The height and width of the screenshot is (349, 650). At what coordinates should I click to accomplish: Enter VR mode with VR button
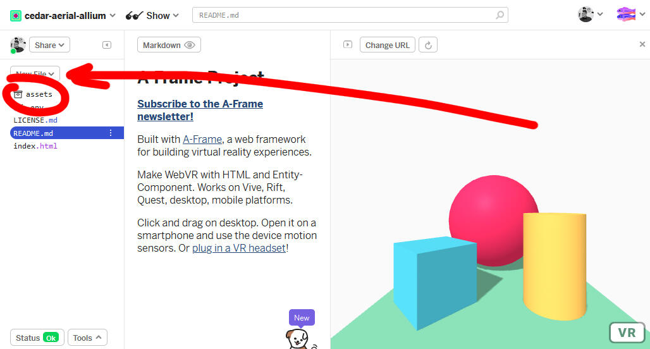click(x=626, y=333)
